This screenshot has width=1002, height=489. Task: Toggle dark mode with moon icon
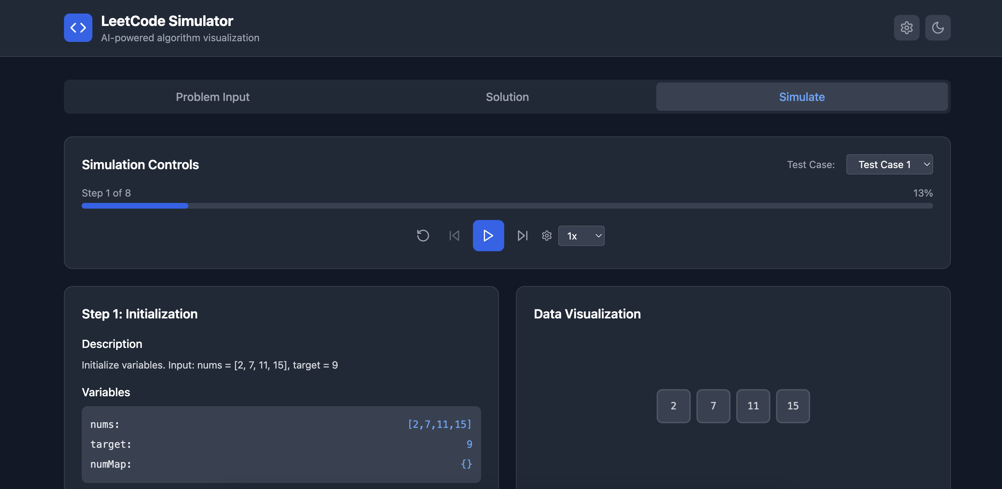(x=937, y=28)
